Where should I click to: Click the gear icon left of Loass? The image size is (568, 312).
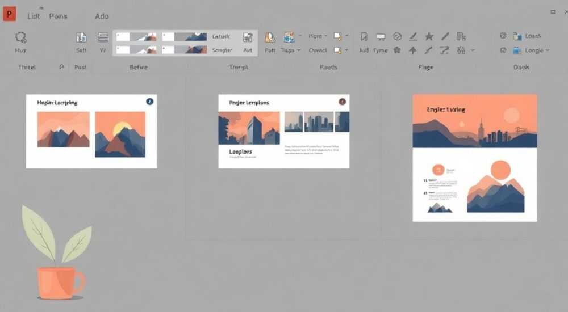(x=503, y=36)
